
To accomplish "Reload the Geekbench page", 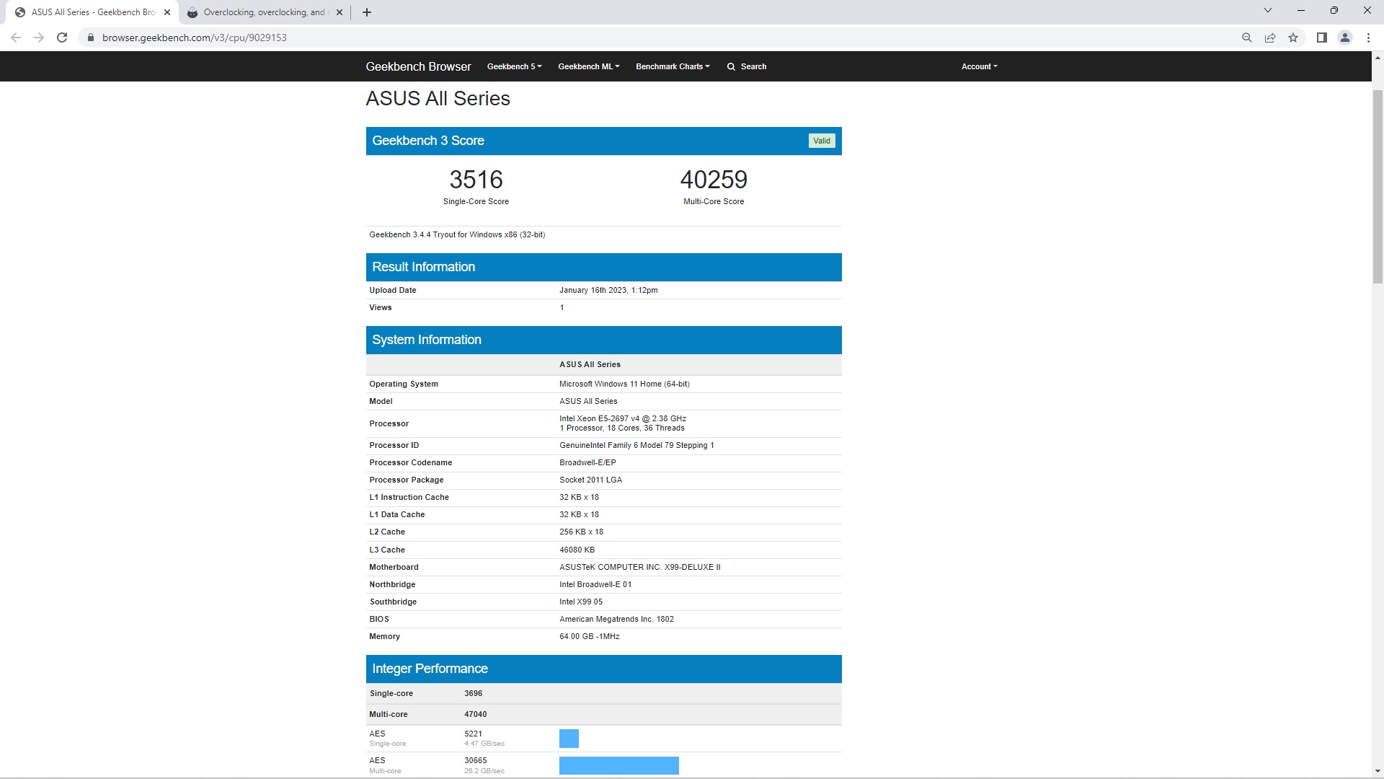I will point(62,38).
